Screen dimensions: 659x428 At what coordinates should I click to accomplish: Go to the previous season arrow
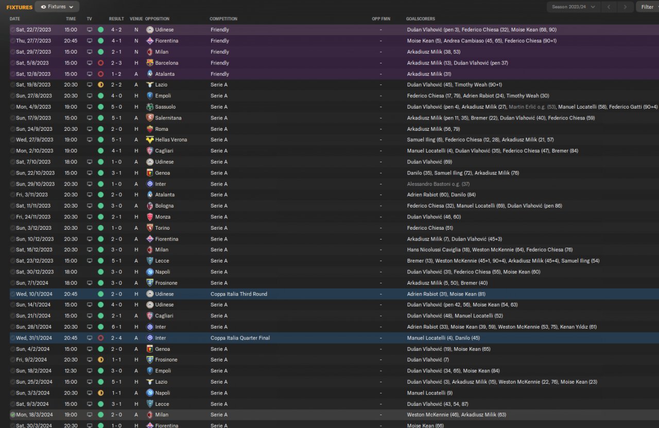click(x=609, y=7)
